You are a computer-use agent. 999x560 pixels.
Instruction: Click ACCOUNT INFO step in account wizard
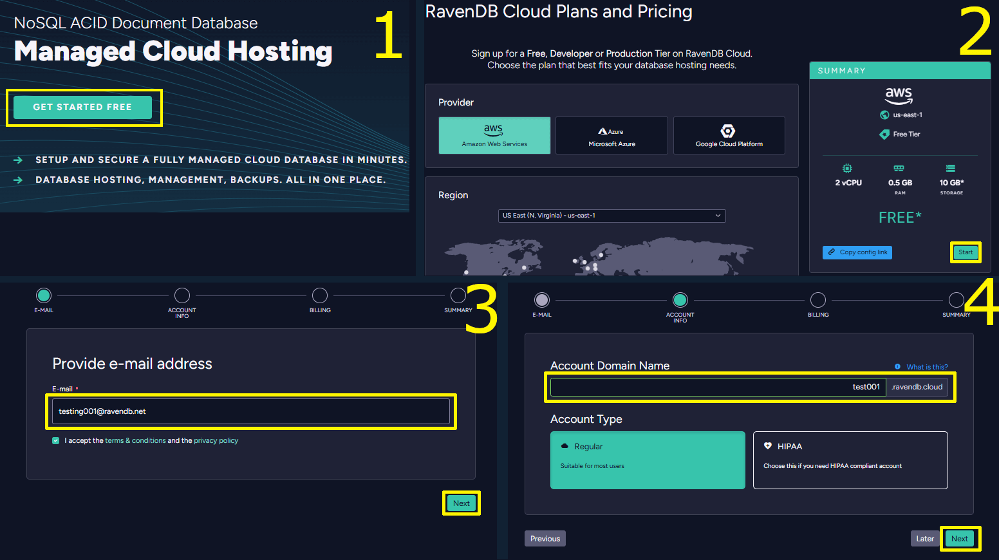(x=680, y=300)
